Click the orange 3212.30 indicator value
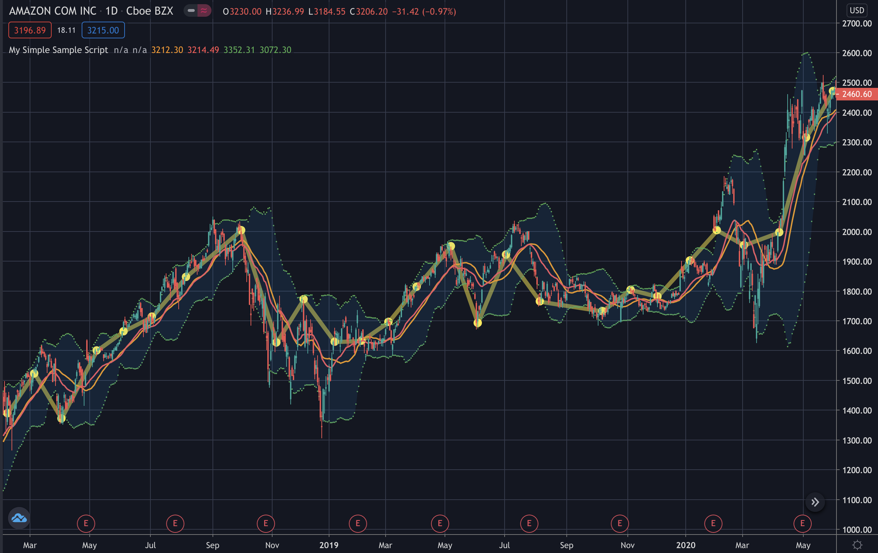 tap(167, 50)
